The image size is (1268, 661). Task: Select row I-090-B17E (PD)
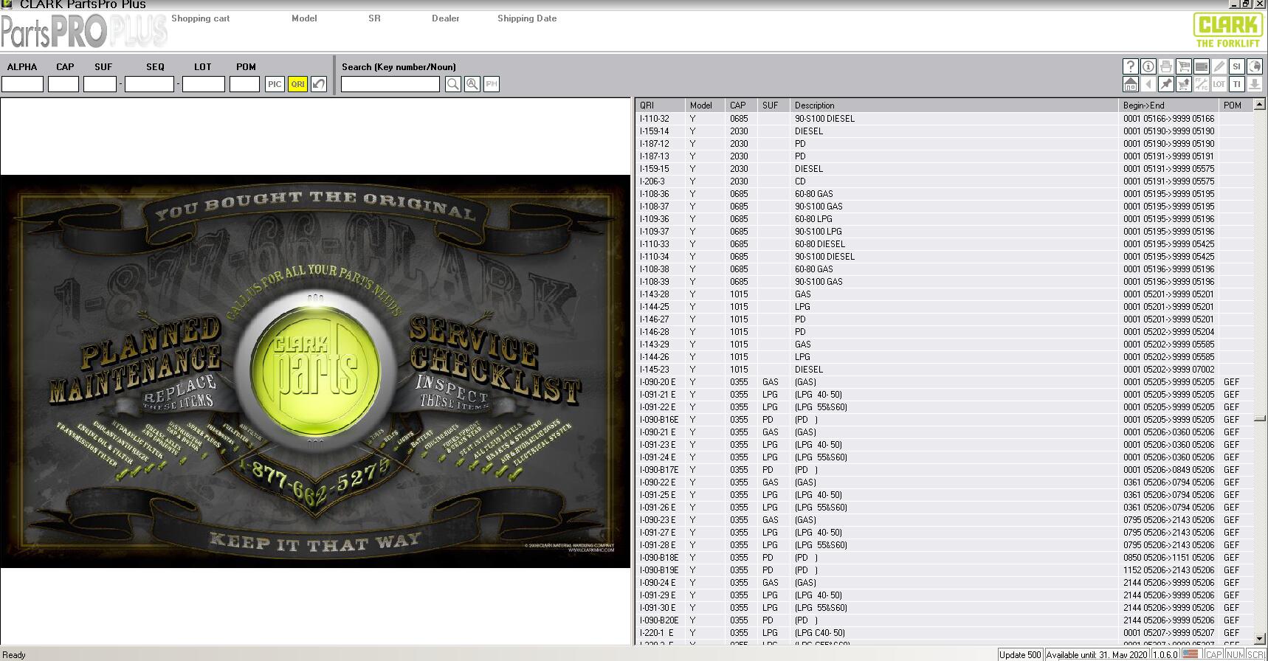945,469
